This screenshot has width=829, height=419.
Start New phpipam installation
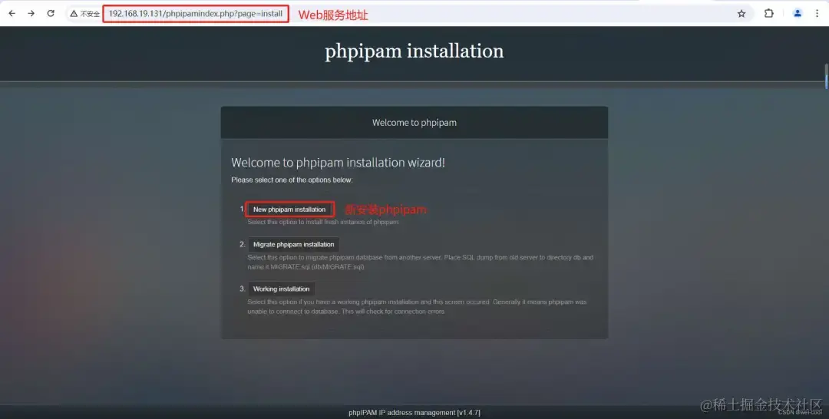289,209
